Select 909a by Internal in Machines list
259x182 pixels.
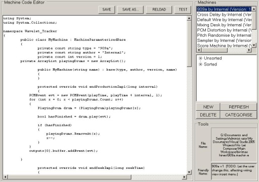tap(224, 9)
